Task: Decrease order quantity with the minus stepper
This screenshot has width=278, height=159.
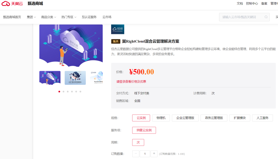Action: (x=136, y=154)
